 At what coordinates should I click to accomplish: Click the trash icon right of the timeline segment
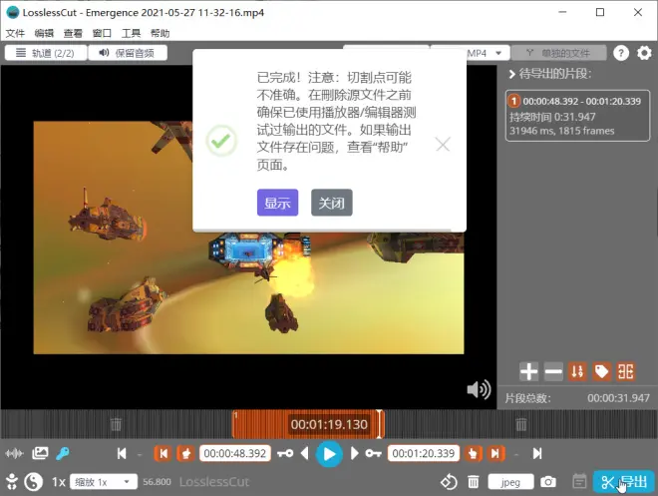(521, 424)
